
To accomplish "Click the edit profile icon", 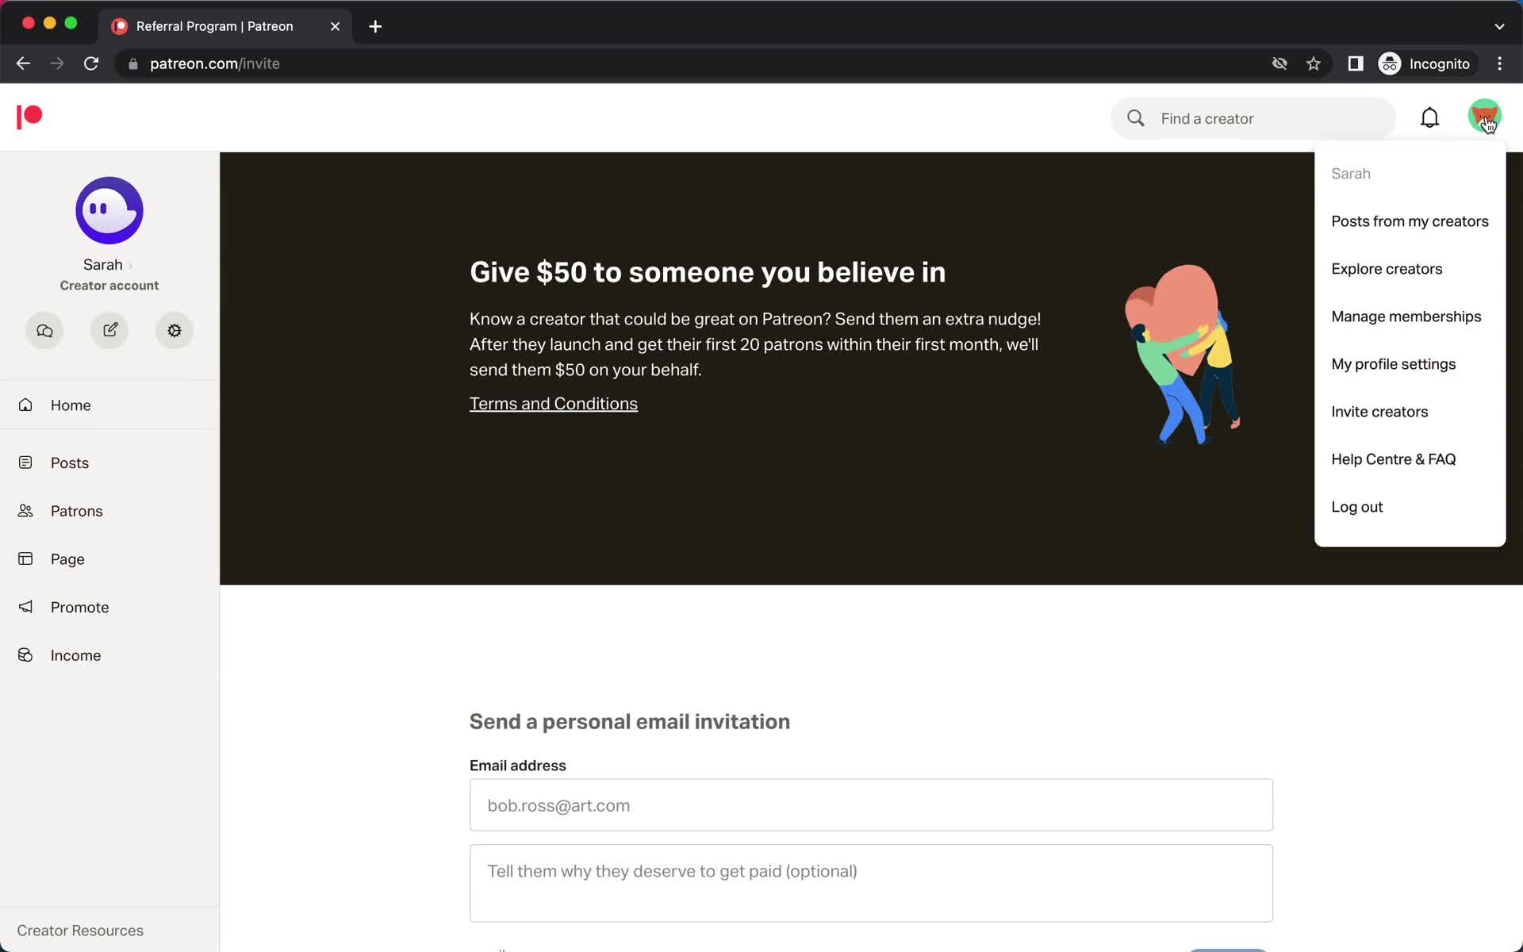I will click(109, 330).
